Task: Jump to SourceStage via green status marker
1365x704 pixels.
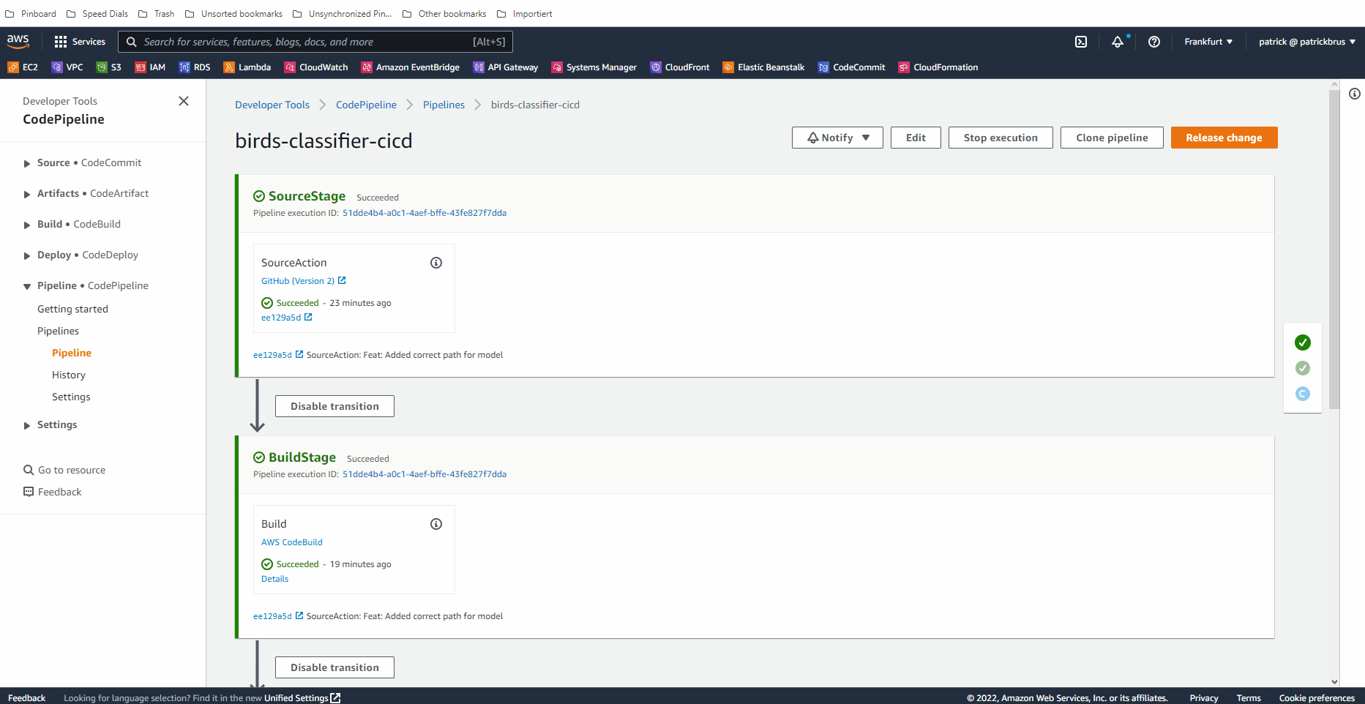Action: pos(1303,342)
